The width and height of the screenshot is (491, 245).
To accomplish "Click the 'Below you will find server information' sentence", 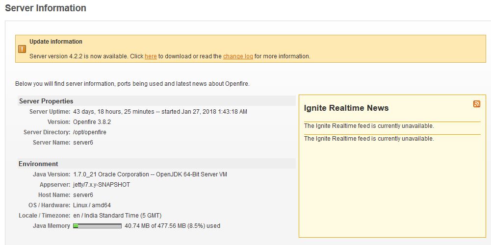I will click(x=132, y=83).
